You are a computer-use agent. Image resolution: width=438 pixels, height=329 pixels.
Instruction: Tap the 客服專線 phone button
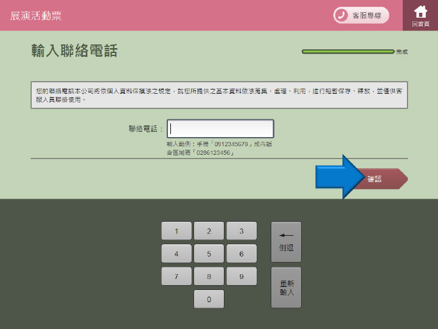coord(361,15)
